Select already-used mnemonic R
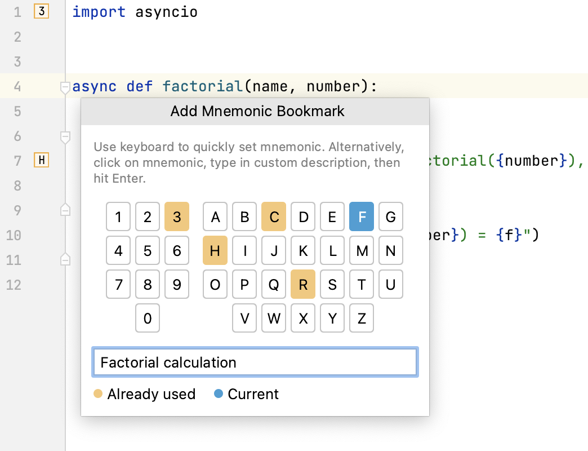588x451 pixels. click(x=302, y=284)
